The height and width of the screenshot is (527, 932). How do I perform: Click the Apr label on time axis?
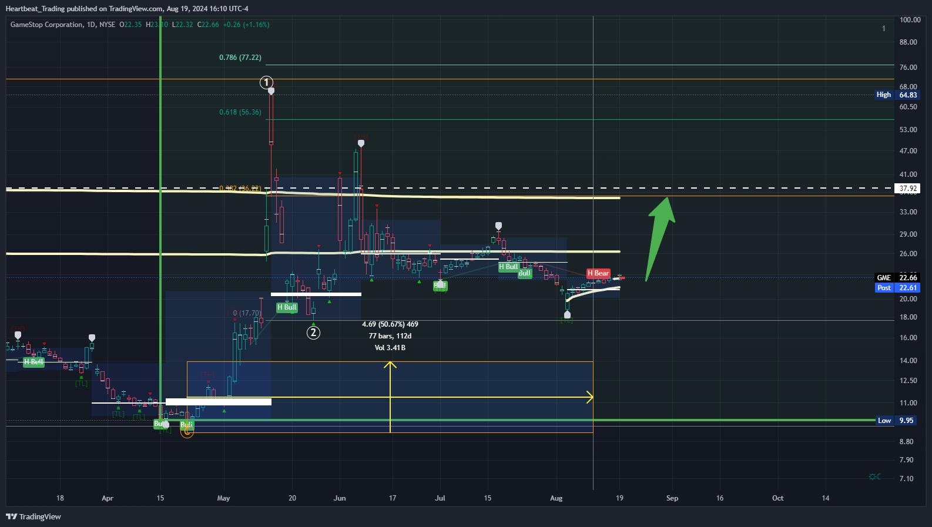click(x=108, y=498)
